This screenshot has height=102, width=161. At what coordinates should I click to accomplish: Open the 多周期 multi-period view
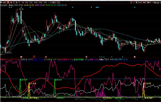tap(53, 2)
